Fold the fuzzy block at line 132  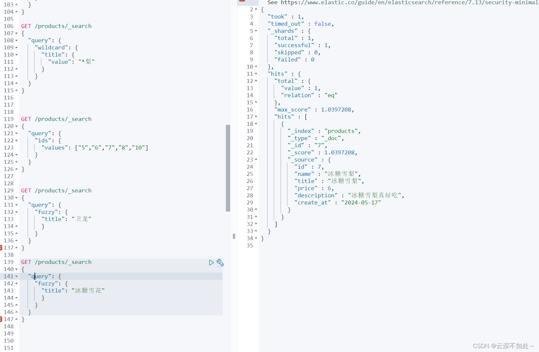tap(16, 212)
